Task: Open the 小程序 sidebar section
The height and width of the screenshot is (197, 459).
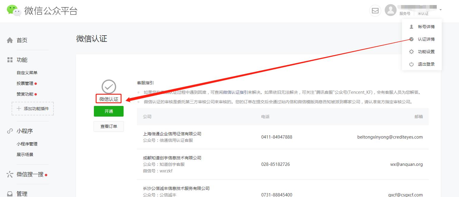Action: pyautogui.click(x=25, y=131)
